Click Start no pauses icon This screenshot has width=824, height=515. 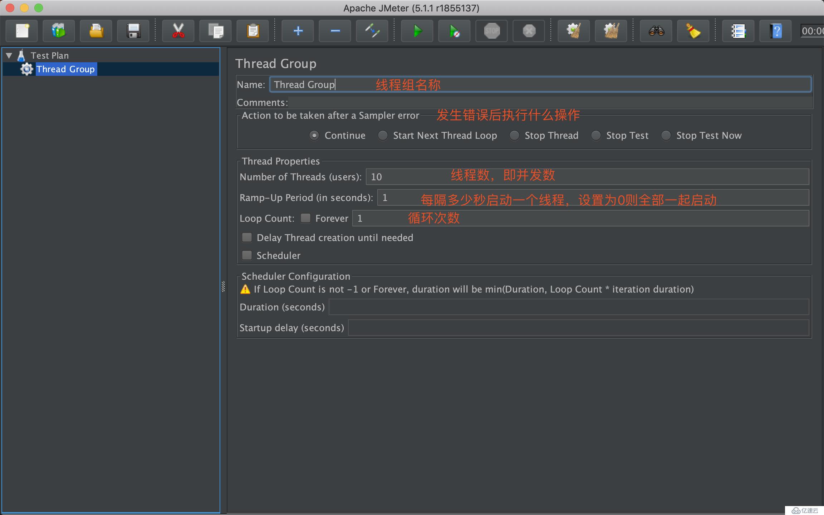tap(455, 31)
